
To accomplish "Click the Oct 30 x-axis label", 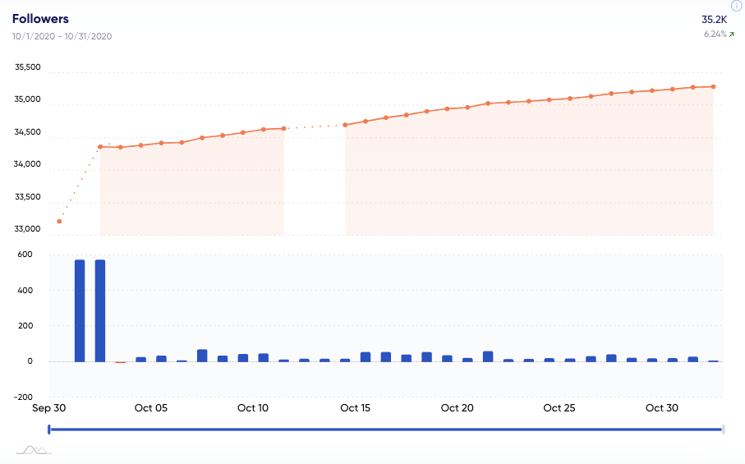I will click(661, 408).
